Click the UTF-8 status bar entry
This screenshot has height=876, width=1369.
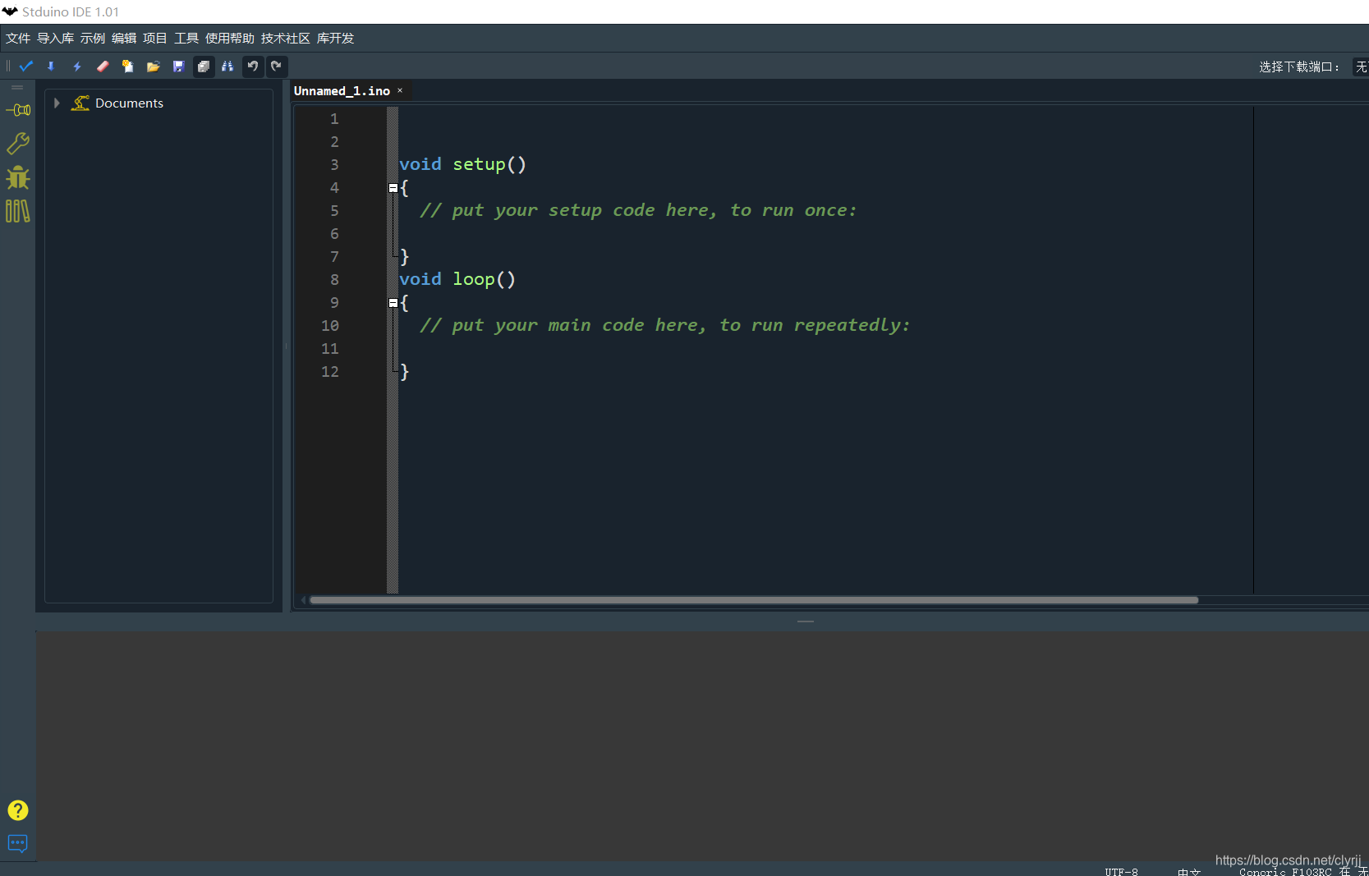click(1121, 871)
